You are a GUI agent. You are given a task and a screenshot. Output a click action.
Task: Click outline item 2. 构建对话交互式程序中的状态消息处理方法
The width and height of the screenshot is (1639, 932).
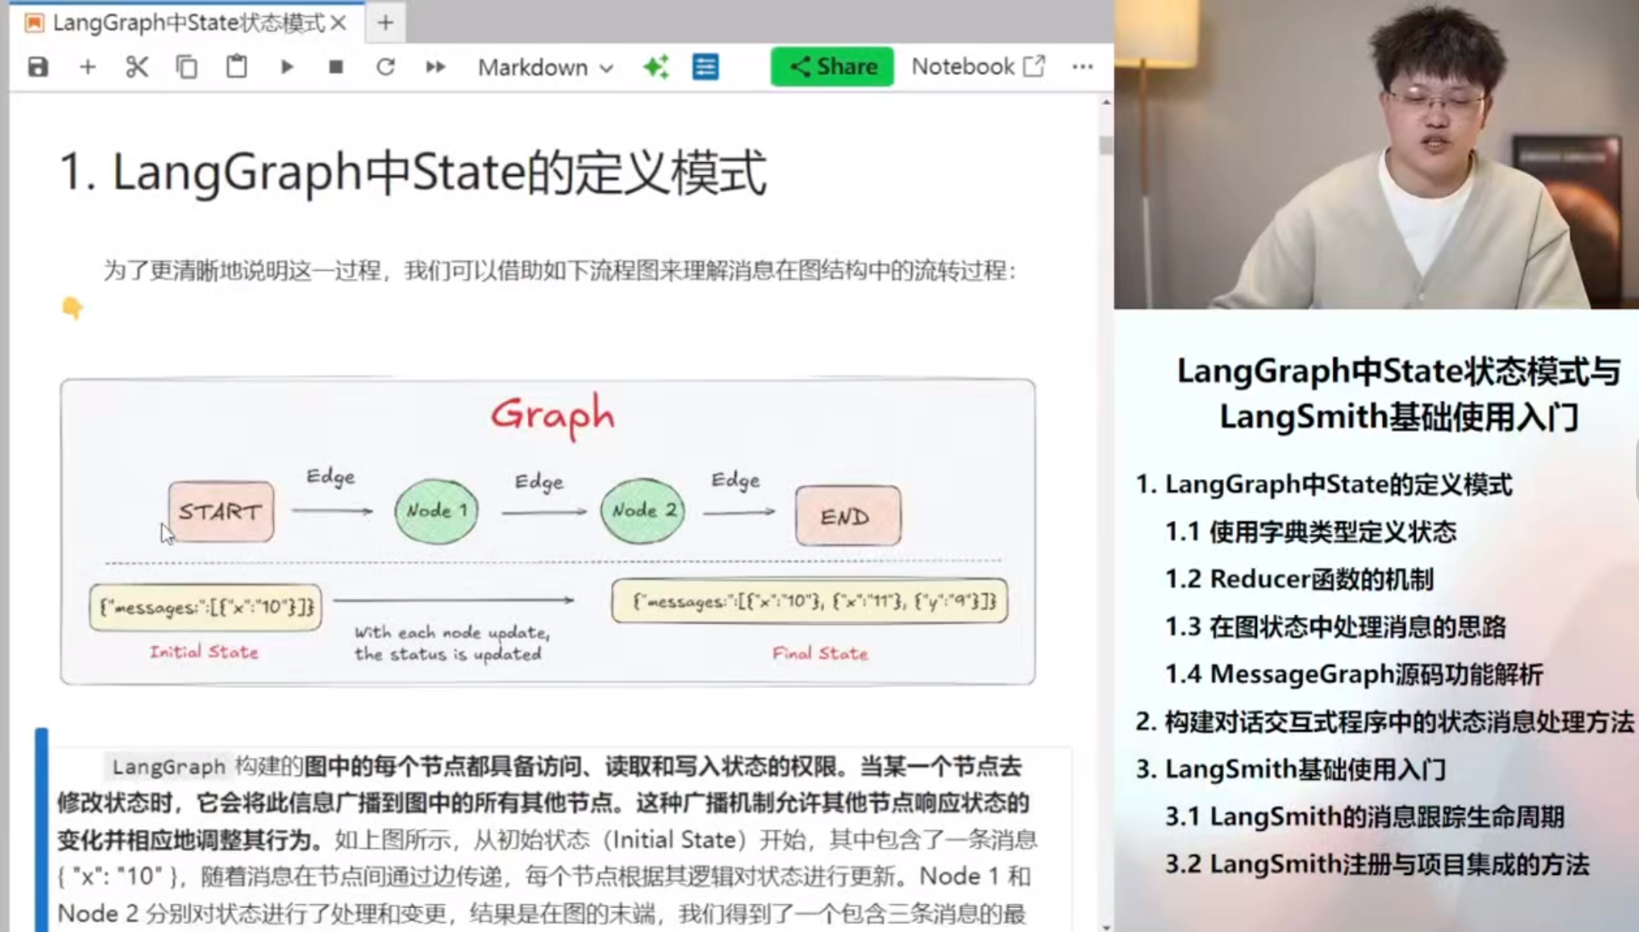(x=1384, y=722)
